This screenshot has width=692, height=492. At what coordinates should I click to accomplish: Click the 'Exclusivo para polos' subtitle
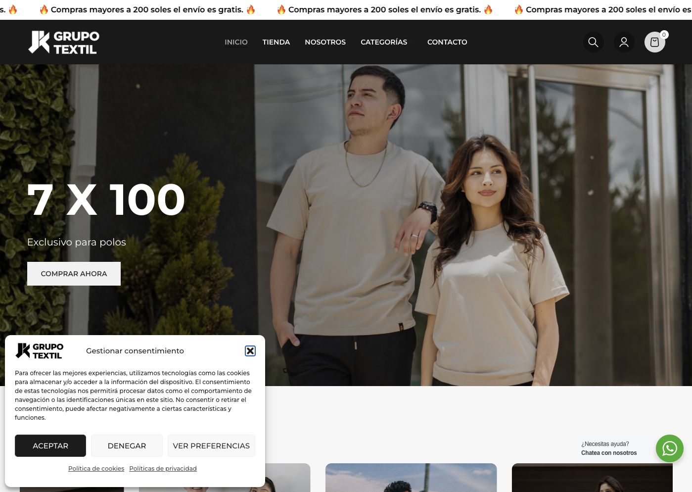pyautogui.click(x=77, y=242)
